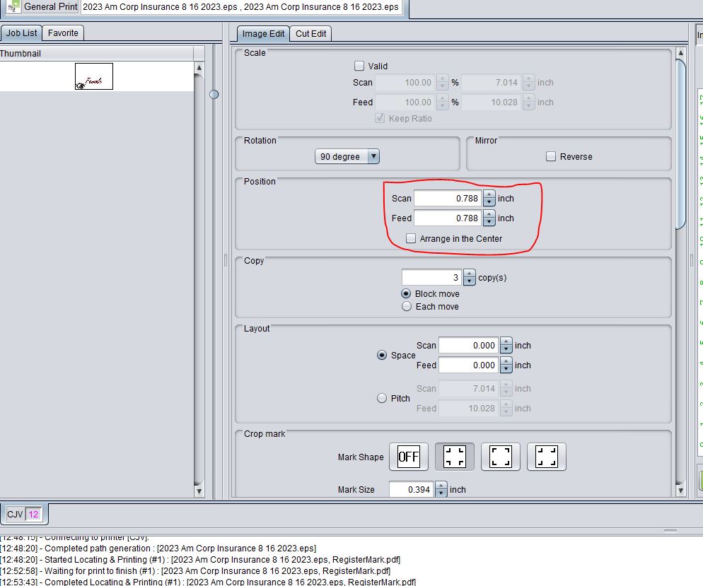Click the Layout Space Scan stepper
703x586 pixels.
point(506,345)
